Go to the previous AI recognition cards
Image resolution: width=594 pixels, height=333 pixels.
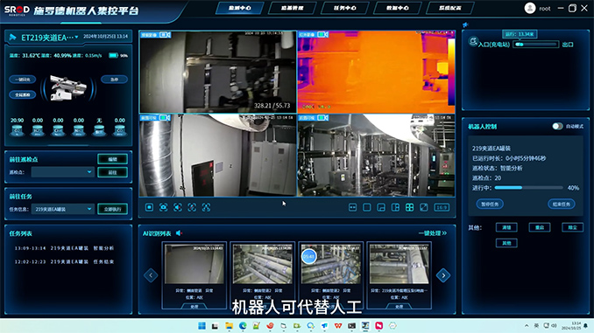point(151,275)
